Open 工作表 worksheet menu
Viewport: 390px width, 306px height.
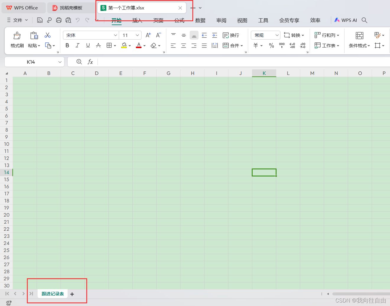(x=327, y=45)
